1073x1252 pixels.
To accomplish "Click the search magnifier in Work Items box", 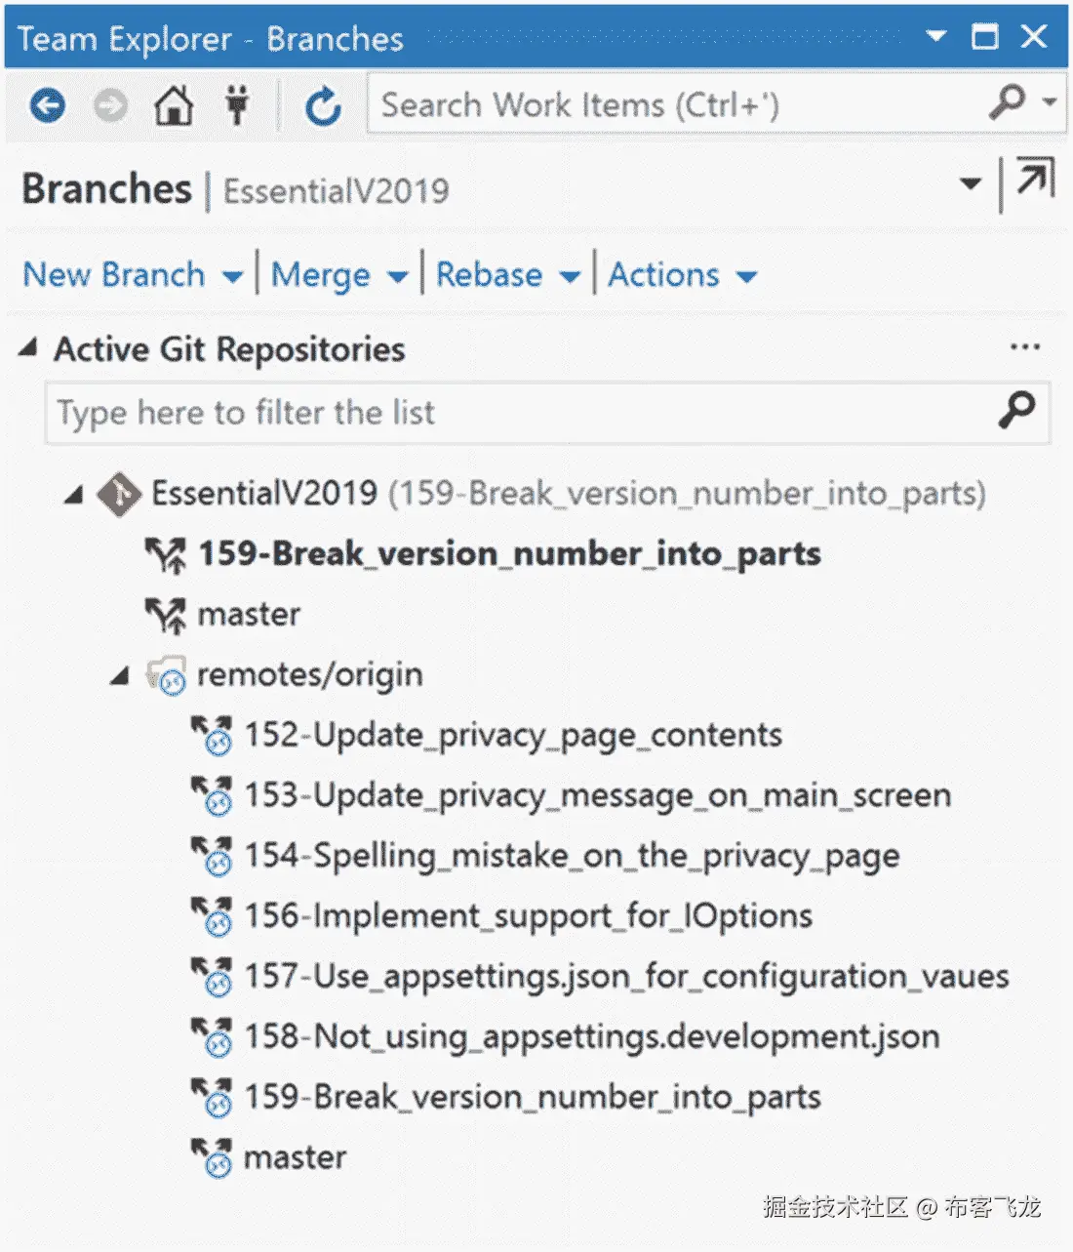I will point(1007,101).
